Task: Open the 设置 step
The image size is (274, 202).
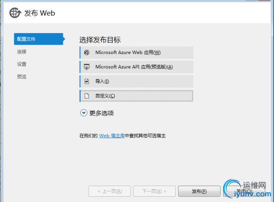Action: pyautogui.click(x=22, y=64)
